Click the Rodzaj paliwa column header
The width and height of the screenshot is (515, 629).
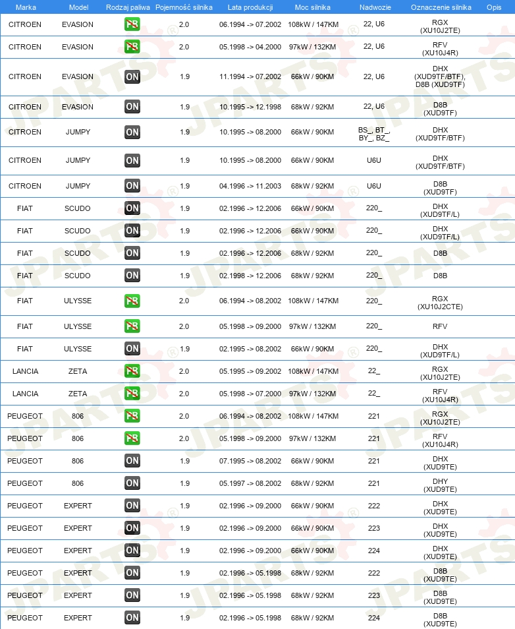click(x=128, y=7)
